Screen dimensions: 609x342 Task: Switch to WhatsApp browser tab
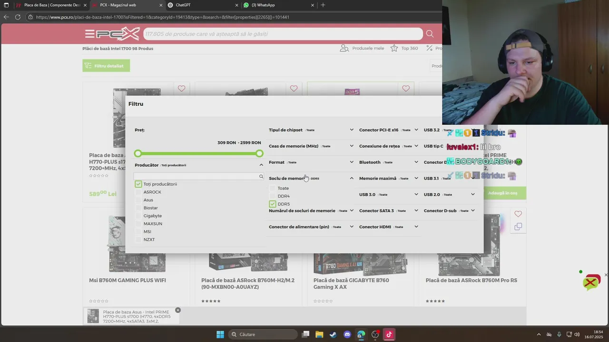click(x=279, y=5)
